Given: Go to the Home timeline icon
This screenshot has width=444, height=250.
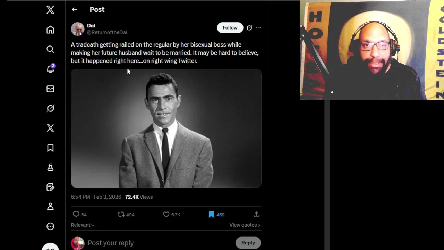Looking at the screenshot, I should 50,30.
